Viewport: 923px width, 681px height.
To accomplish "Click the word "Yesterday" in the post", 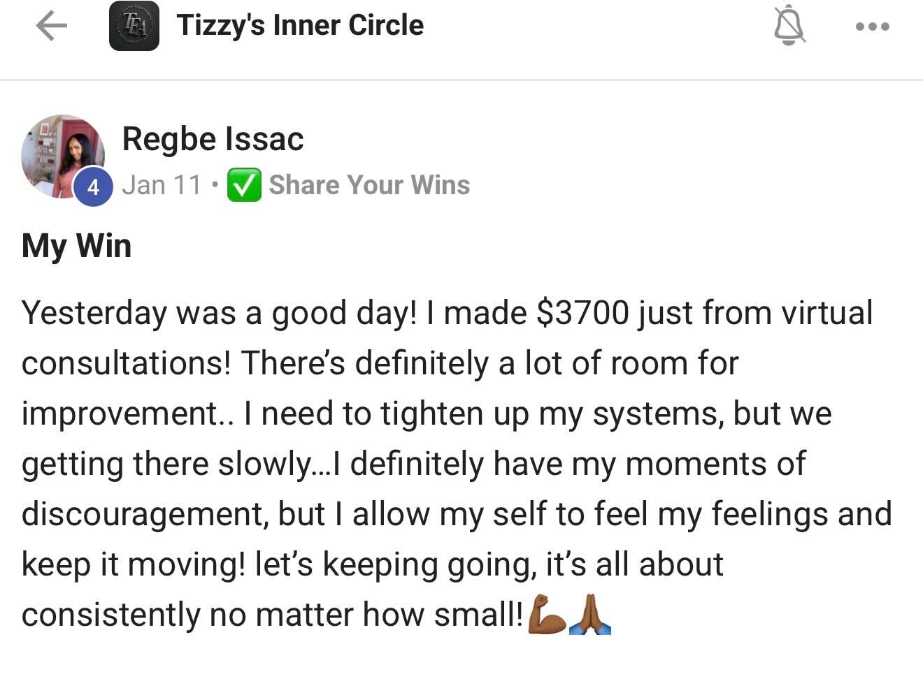I will point(94,313).
